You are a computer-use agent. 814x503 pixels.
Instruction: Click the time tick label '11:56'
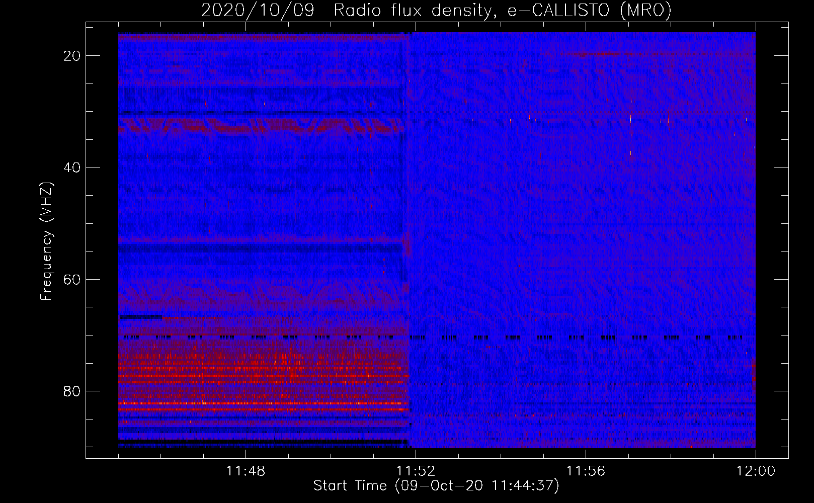click(x=586, y=471)
